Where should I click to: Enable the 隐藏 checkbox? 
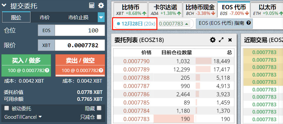[99, 108]
